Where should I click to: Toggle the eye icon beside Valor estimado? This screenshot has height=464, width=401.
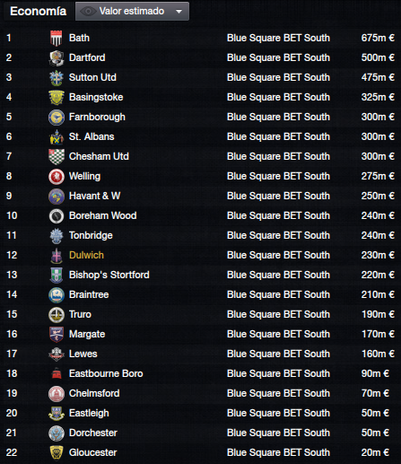[x=88, y=12]
